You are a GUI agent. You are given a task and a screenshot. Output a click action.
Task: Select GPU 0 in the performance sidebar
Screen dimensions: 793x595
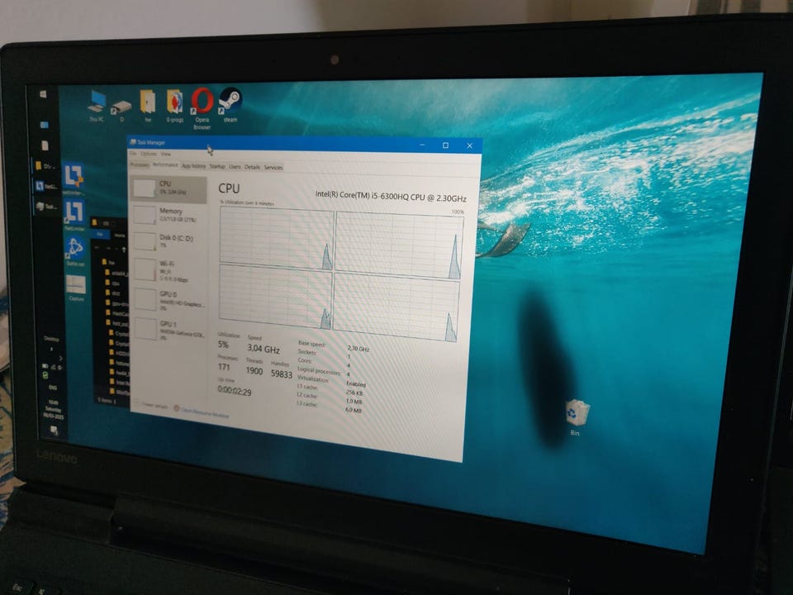pyautogui.click(x=169, y=300)
